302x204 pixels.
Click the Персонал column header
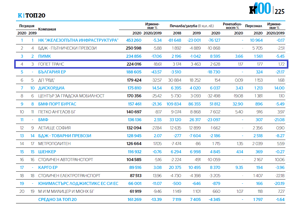253,26
